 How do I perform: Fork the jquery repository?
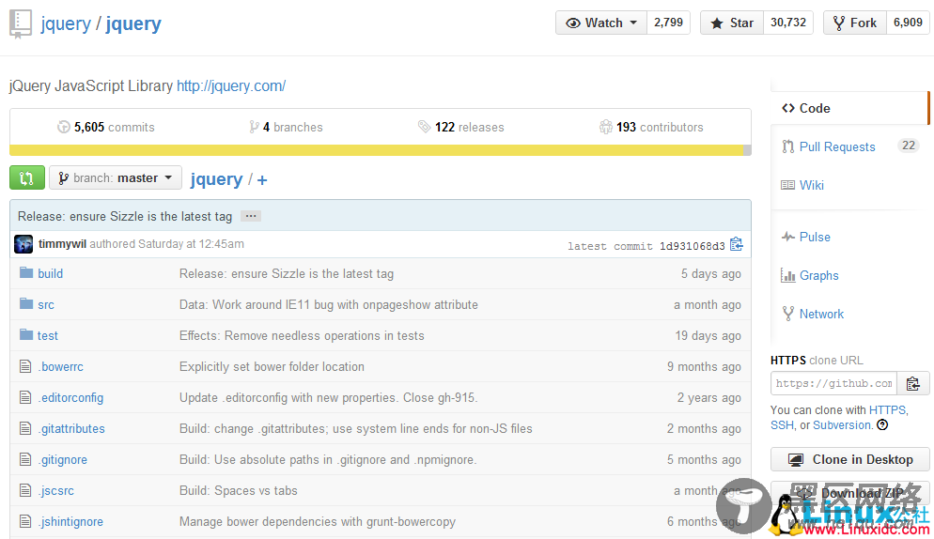coord(855,23)
